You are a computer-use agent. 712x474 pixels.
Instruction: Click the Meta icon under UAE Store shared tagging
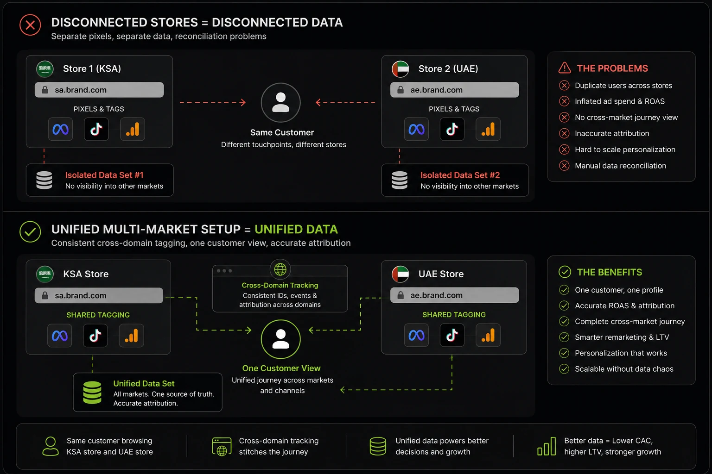click(416, 335)
